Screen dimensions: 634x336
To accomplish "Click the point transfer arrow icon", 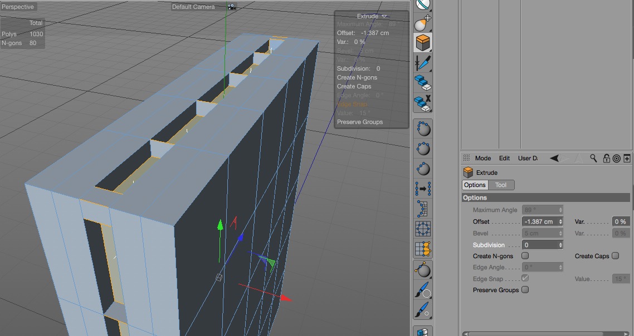I will pos(423,189).
